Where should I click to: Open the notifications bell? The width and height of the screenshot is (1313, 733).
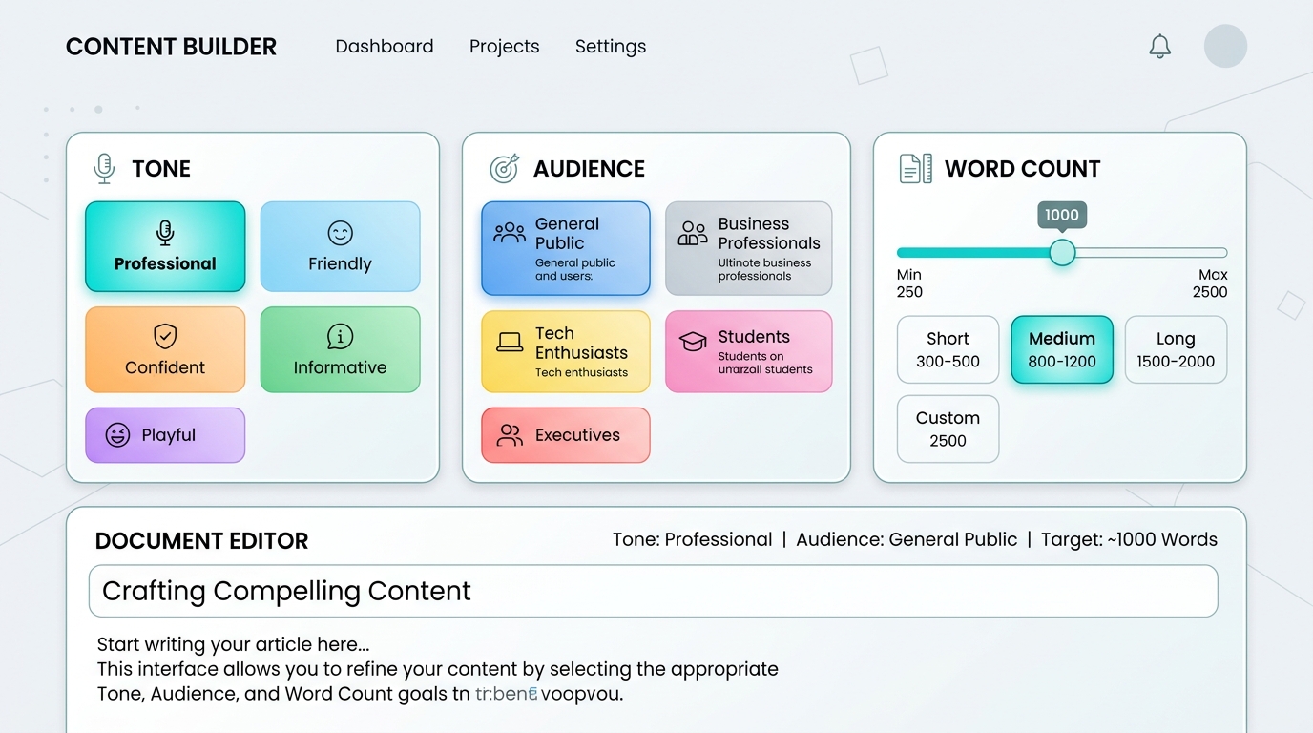tap(1159, 46)
